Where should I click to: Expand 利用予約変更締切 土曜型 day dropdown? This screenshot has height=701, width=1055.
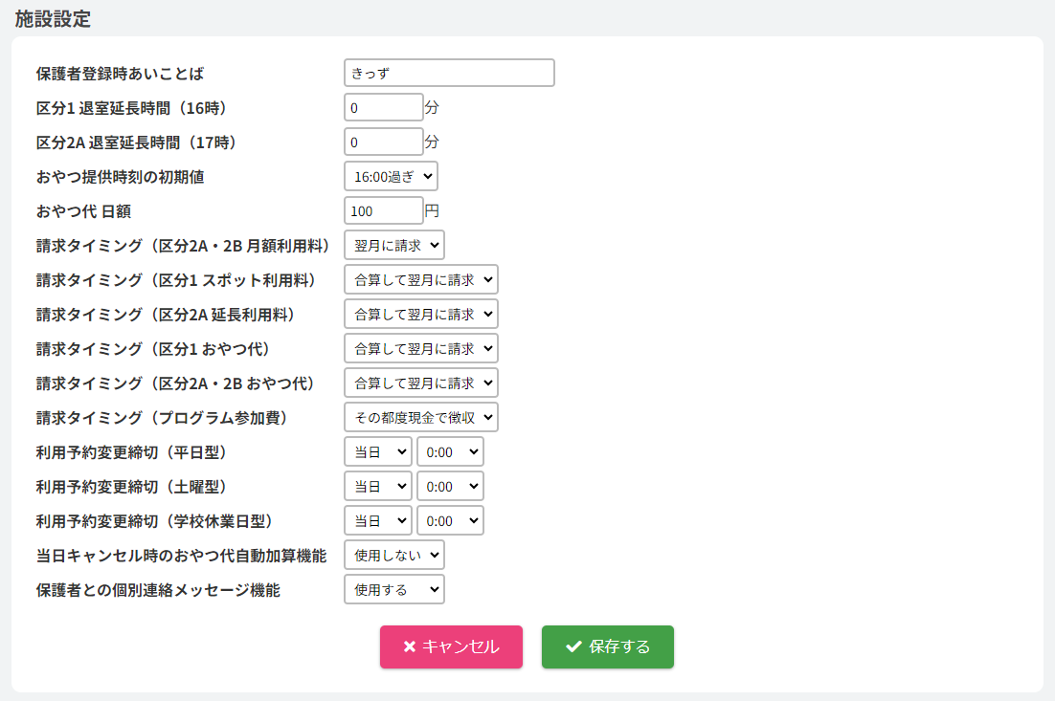(x=377, y=486)
